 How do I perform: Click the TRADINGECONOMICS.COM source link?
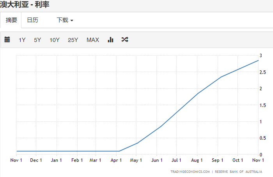pyautogui.click(x=190, y=172)
